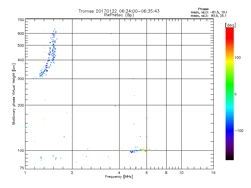
Task: Click the "RwPretec (8p)" subtitle
Action: tap(119, 15)
